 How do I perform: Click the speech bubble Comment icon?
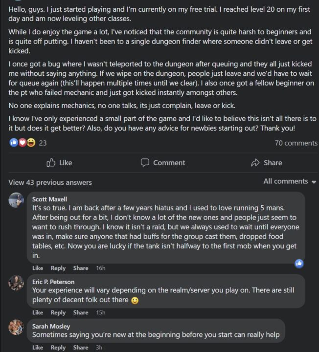pos(145,163)
